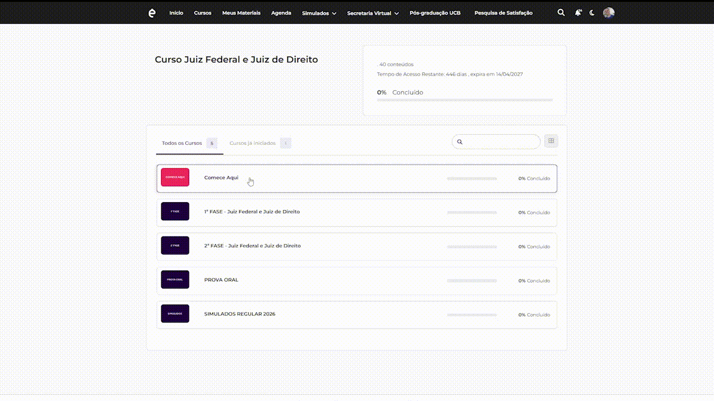Toggle dark mode moon icon
The width and height of the screenshot is (714, 401).
coord(592,13)
